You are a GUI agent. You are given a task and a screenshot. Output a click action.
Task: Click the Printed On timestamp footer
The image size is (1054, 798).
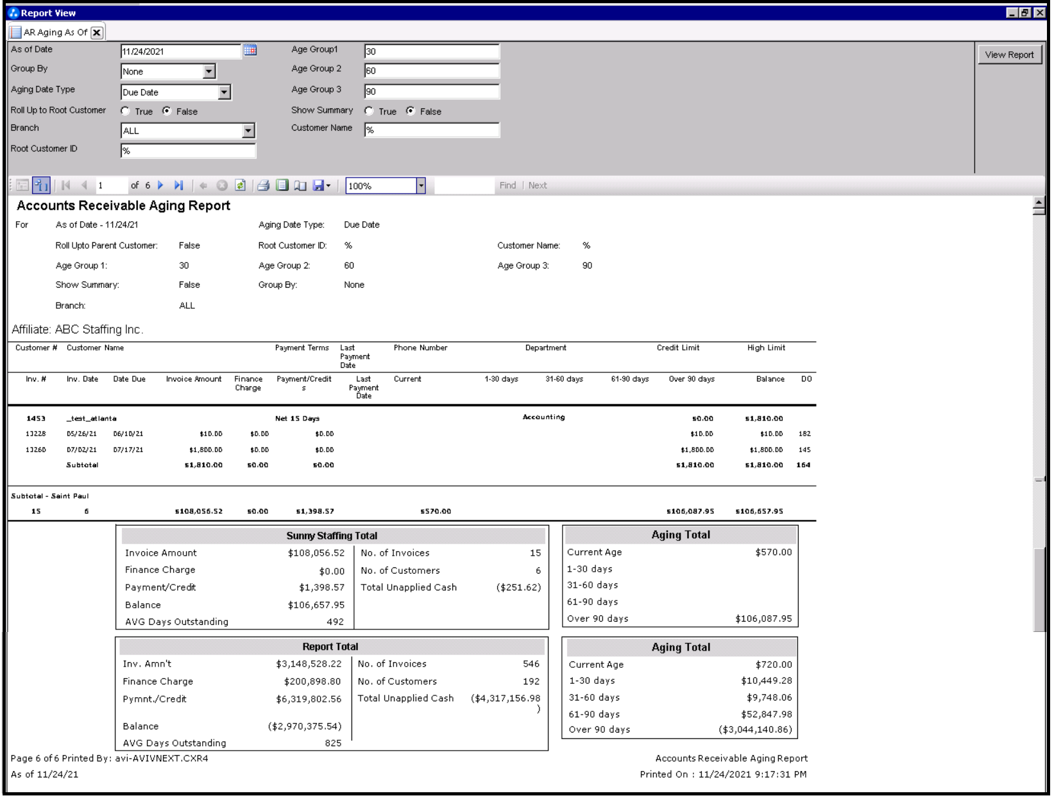(723, 774)
